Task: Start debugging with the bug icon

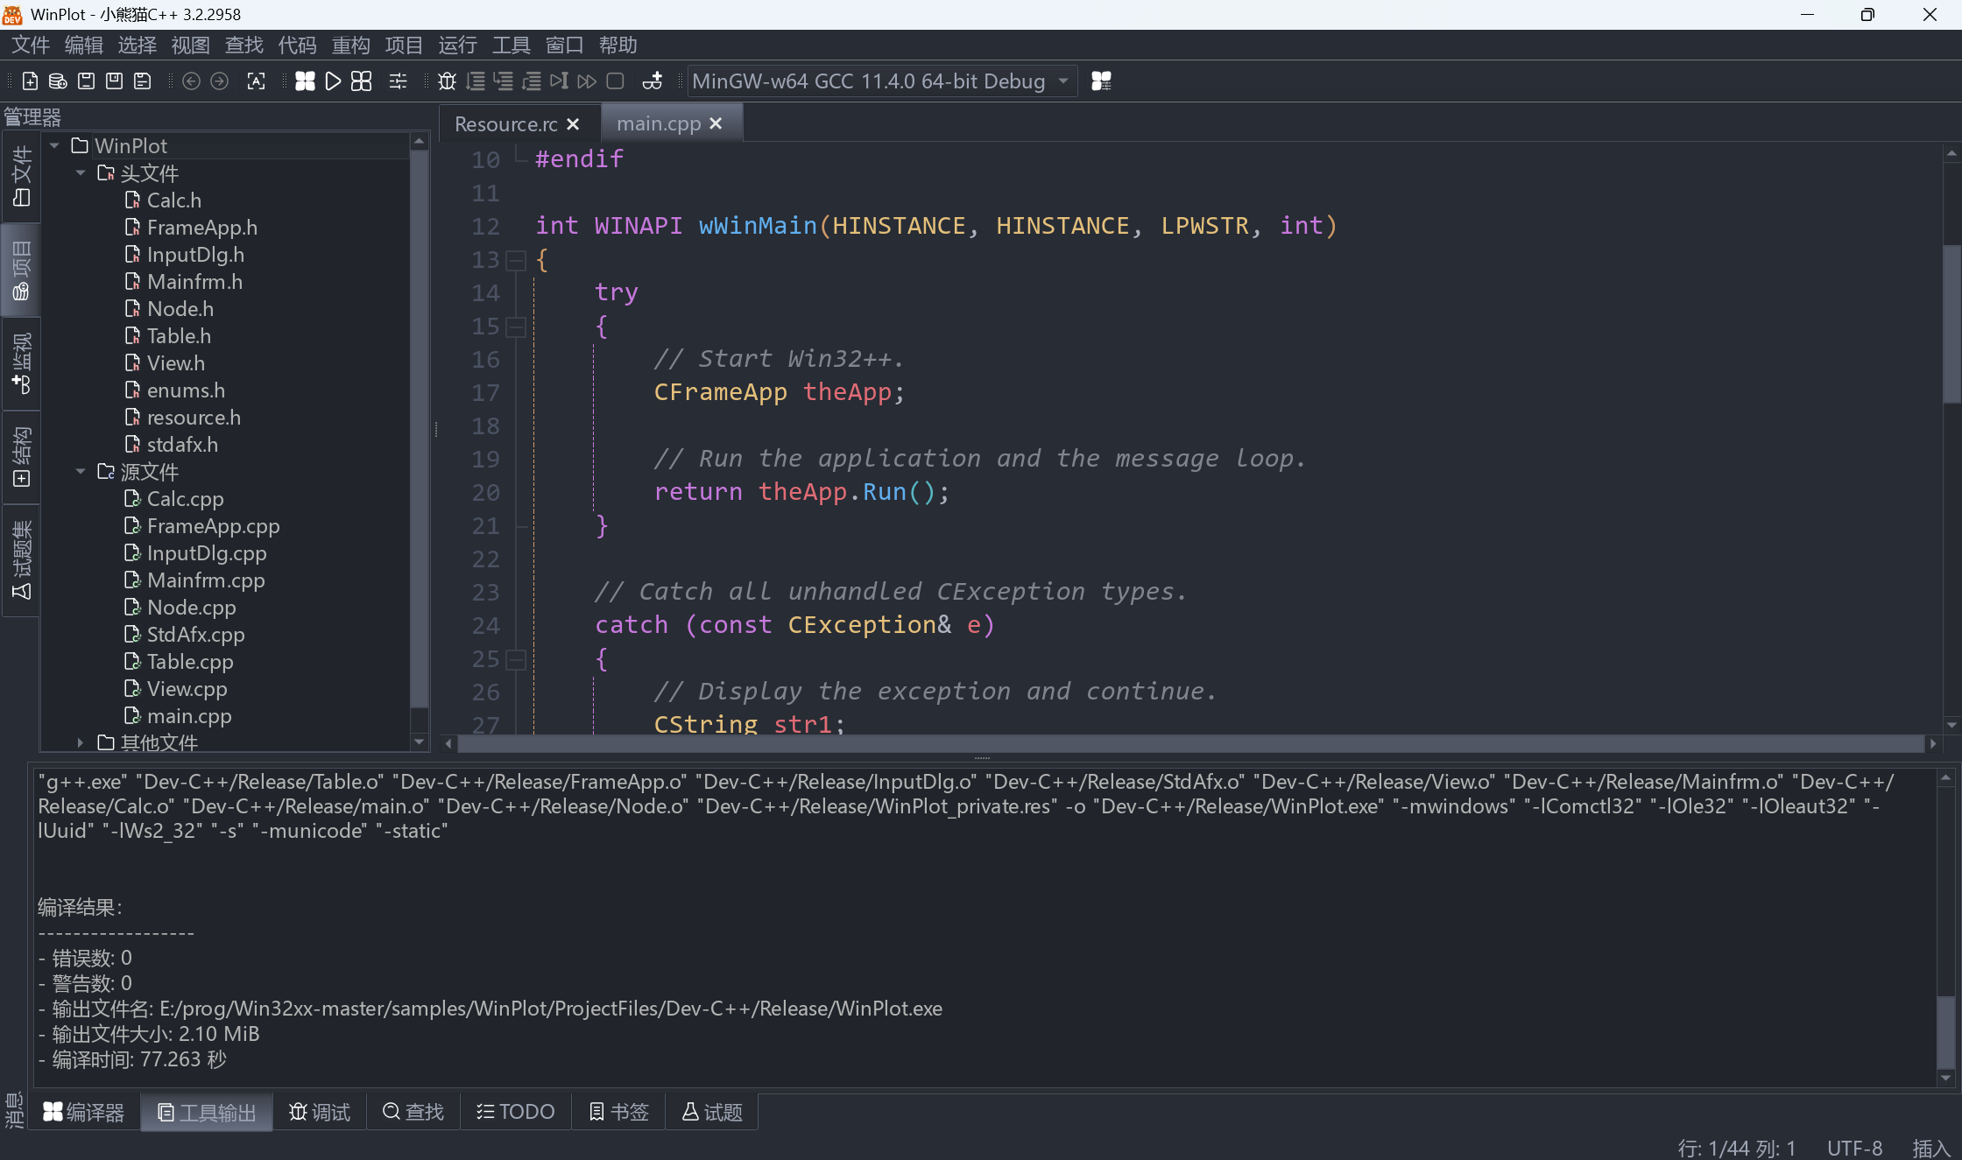Action: click(447, 81)
